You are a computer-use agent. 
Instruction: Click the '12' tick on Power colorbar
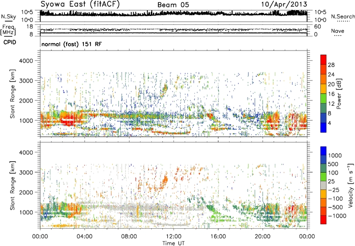(x=331, y=104)
